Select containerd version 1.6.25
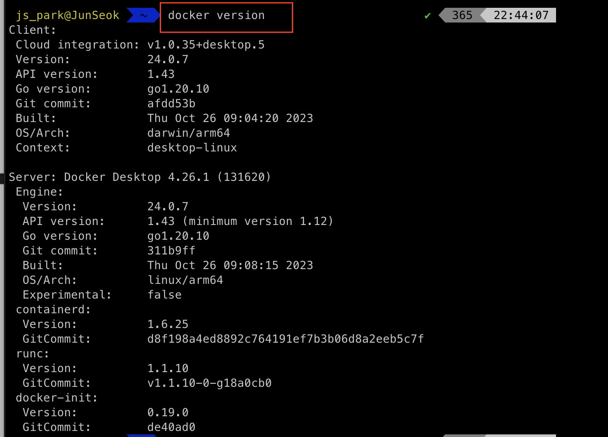 [168, 325]
